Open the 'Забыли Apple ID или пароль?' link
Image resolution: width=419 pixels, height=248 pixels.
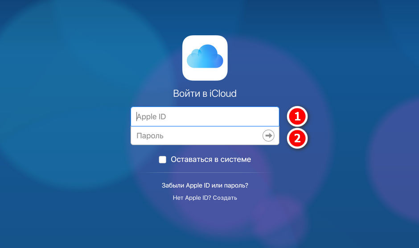(205, 185)
